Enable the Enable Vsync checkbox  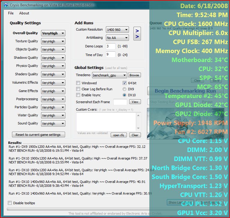tap(78, 95)
